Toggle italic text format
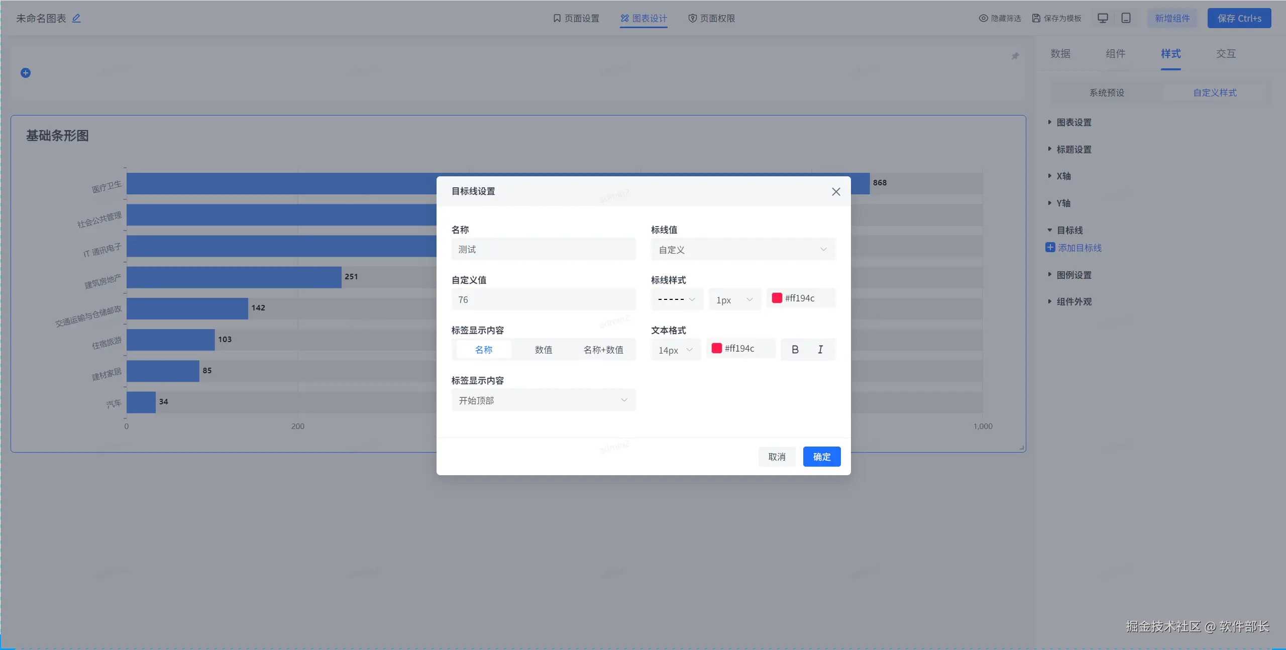The width and height of the screenshot is (1286, 650). click(x=820, y=350)
